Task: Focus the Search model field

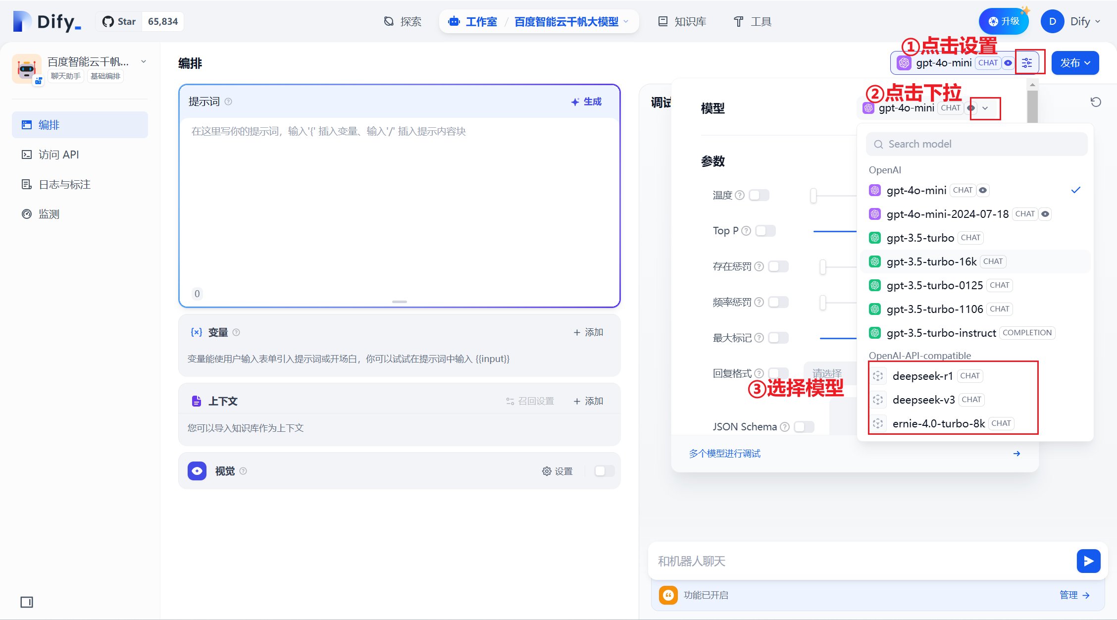Action: (976, 144)
